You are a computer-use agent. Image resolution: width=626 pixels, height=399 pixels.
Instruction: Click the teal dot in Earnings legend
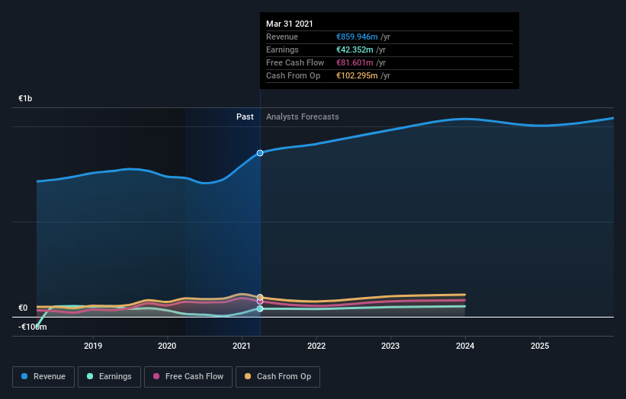(x=90, y=376)
